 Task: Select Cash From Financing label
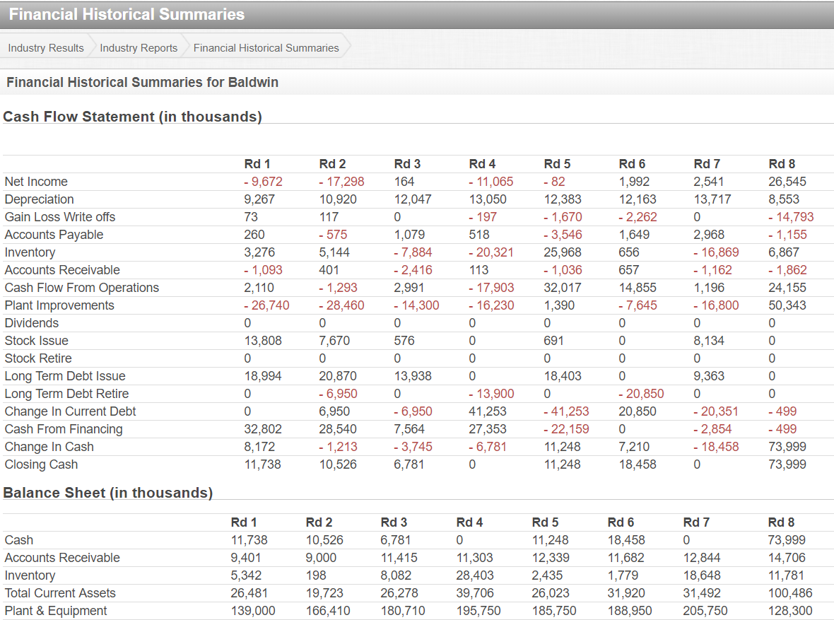(64, 429)
